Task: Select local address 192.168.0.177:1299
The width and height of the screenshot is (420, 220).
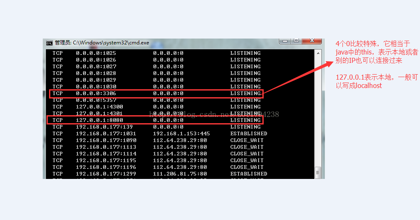Action: pyautogui.click(x=106, y=173)
